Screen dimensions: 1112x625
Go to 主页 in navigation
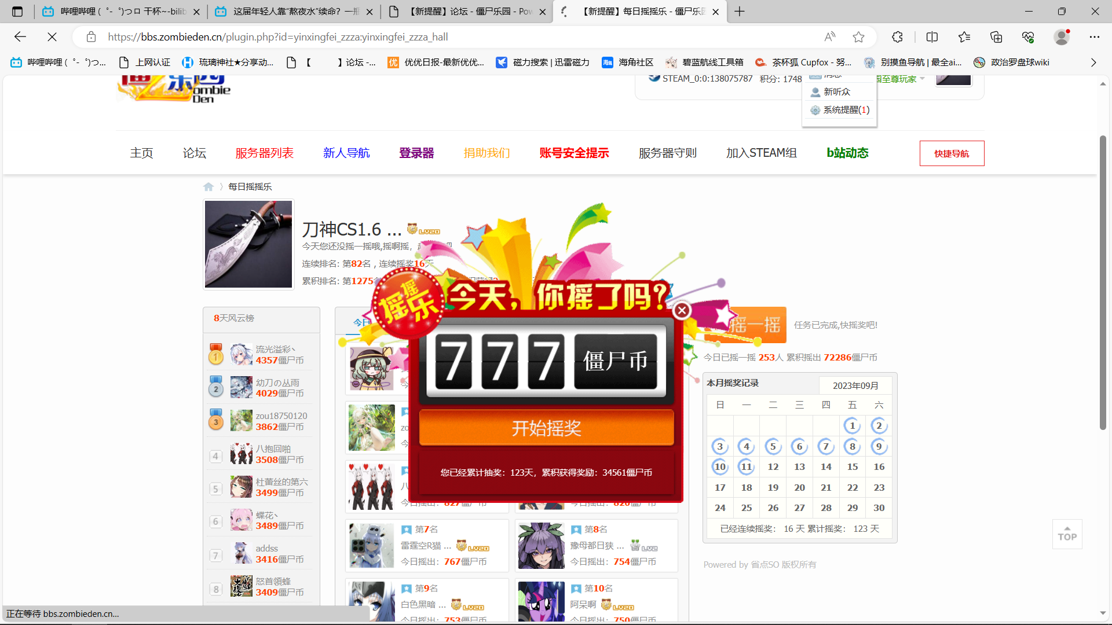coord(141,153)
